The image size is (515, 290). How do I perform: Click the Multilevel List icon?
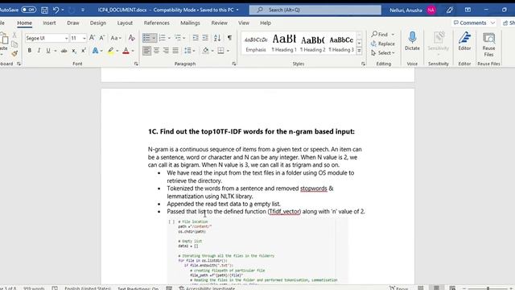point(178,38)
